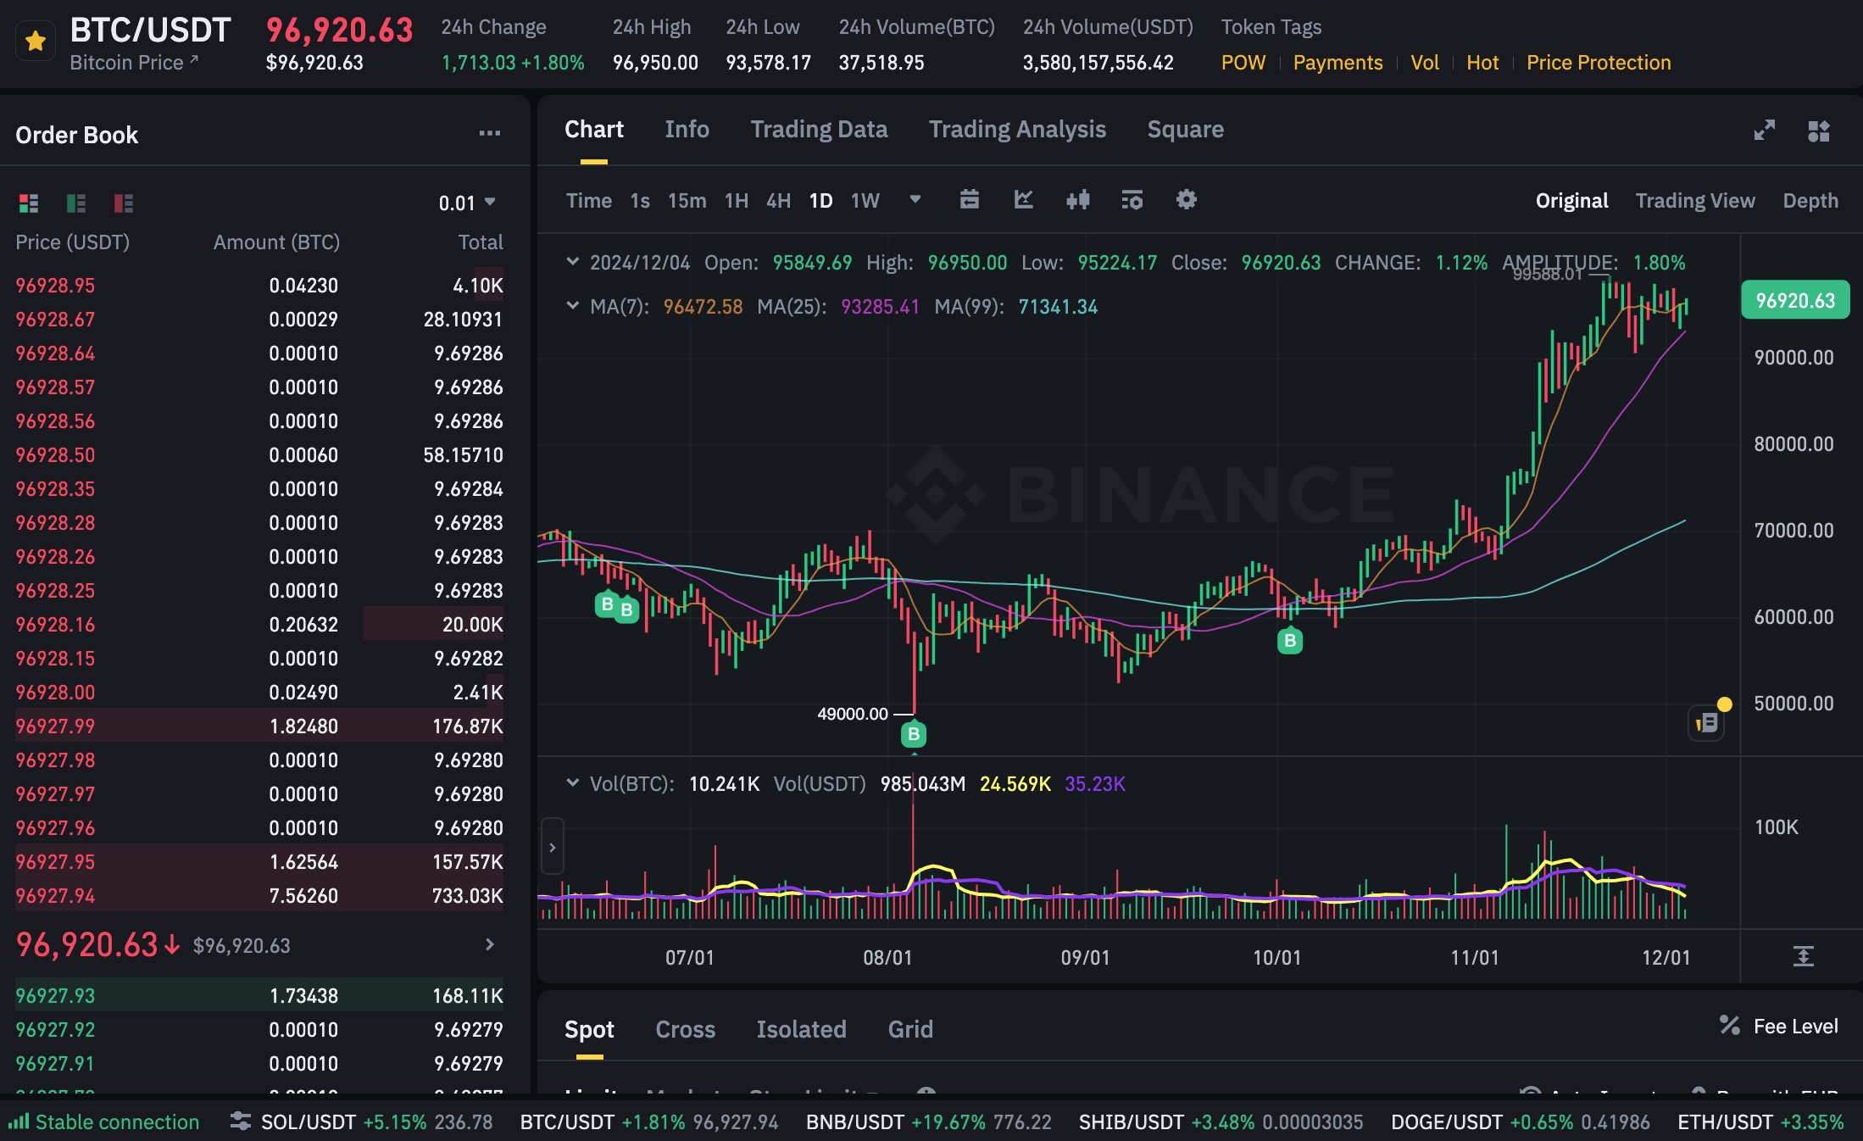Open the multi-chart layout grid icon
Screen dimensions: 1863x1141
pyautogui.click(x=1818, y=131)
